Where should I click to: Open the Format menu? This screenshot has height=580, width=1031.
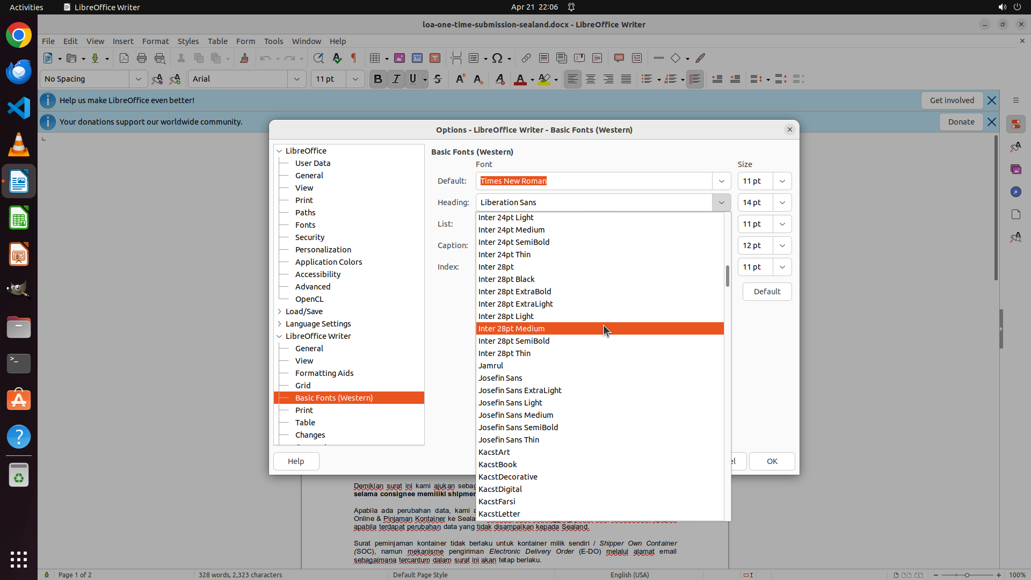[155, 41]
